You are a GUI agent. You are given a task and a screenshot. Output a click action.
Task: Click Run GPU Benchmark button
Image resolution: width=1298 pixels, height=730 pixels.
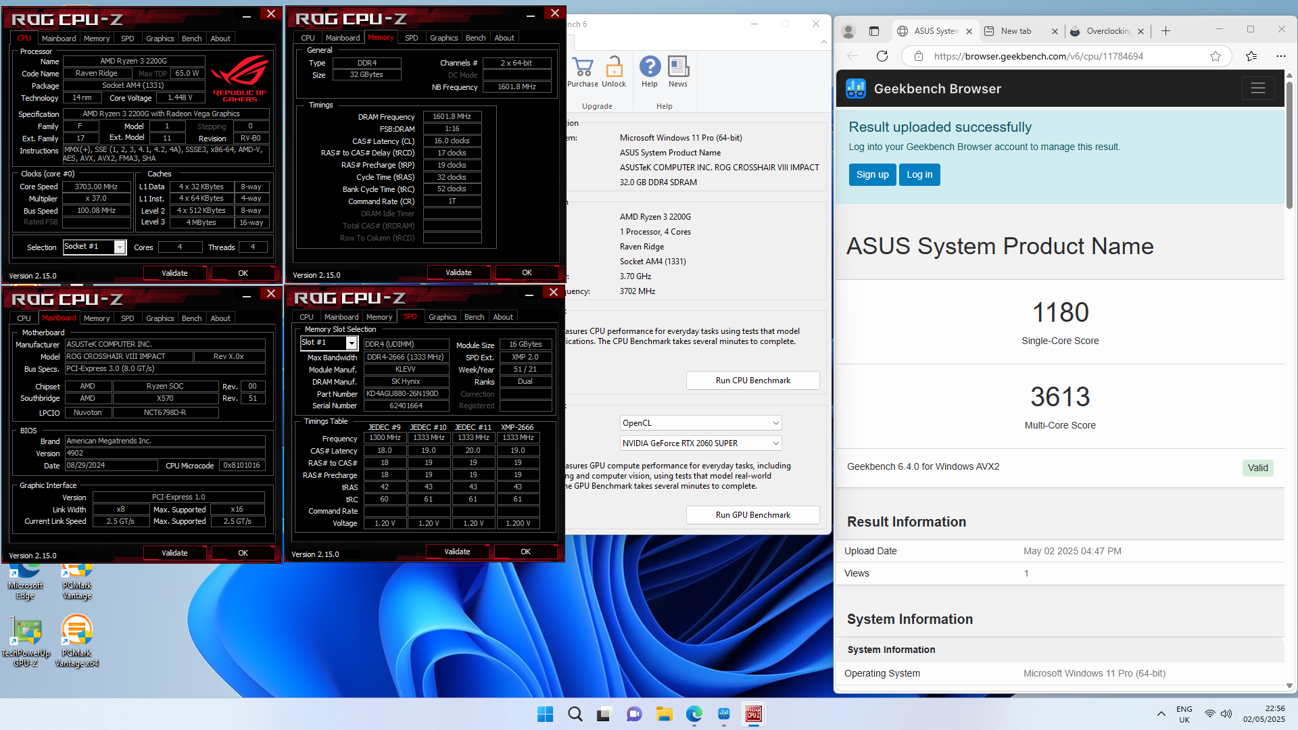click(x=752, y=515)
